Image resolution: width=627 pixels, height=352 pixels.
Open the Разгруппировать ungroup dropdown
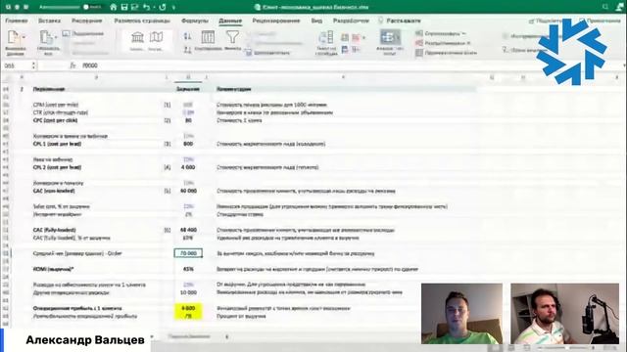(443, 43)
